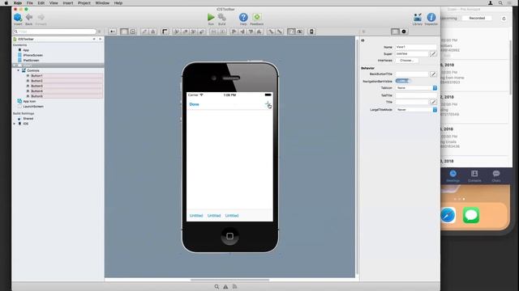Select Button1 in the navigator

tap(36, 76)
